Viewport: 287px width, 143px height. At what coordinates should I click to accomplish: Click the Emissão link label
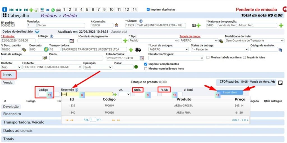click(8, 36)
